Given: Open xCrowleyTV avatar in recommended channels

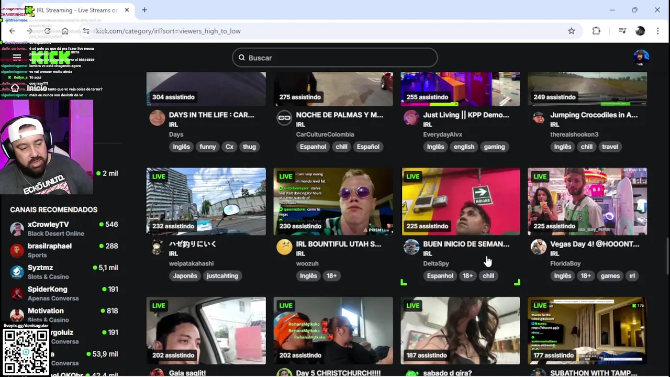Looking at the screenshot, I should 17,229.
